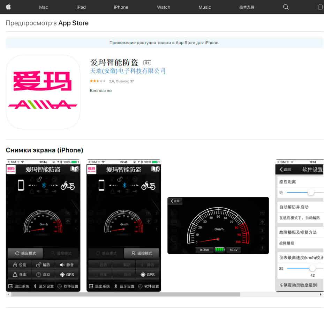Click the speed calibration slider knob

(x=312, y=268)
